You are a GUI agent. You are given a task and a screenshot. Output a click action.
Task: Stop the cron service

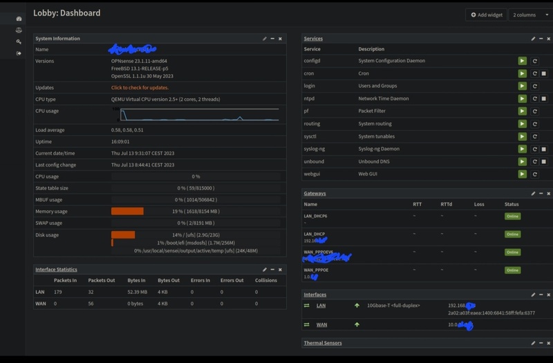[x=544, y=73]
